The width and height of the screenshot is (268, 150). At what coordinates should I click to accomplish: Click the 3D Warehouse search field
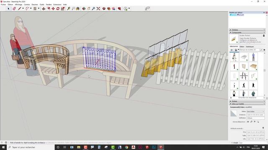coord(250,50)
